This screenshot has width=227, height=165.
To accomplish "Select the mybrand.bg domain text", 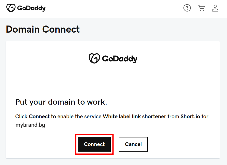I will coord(30,125).
